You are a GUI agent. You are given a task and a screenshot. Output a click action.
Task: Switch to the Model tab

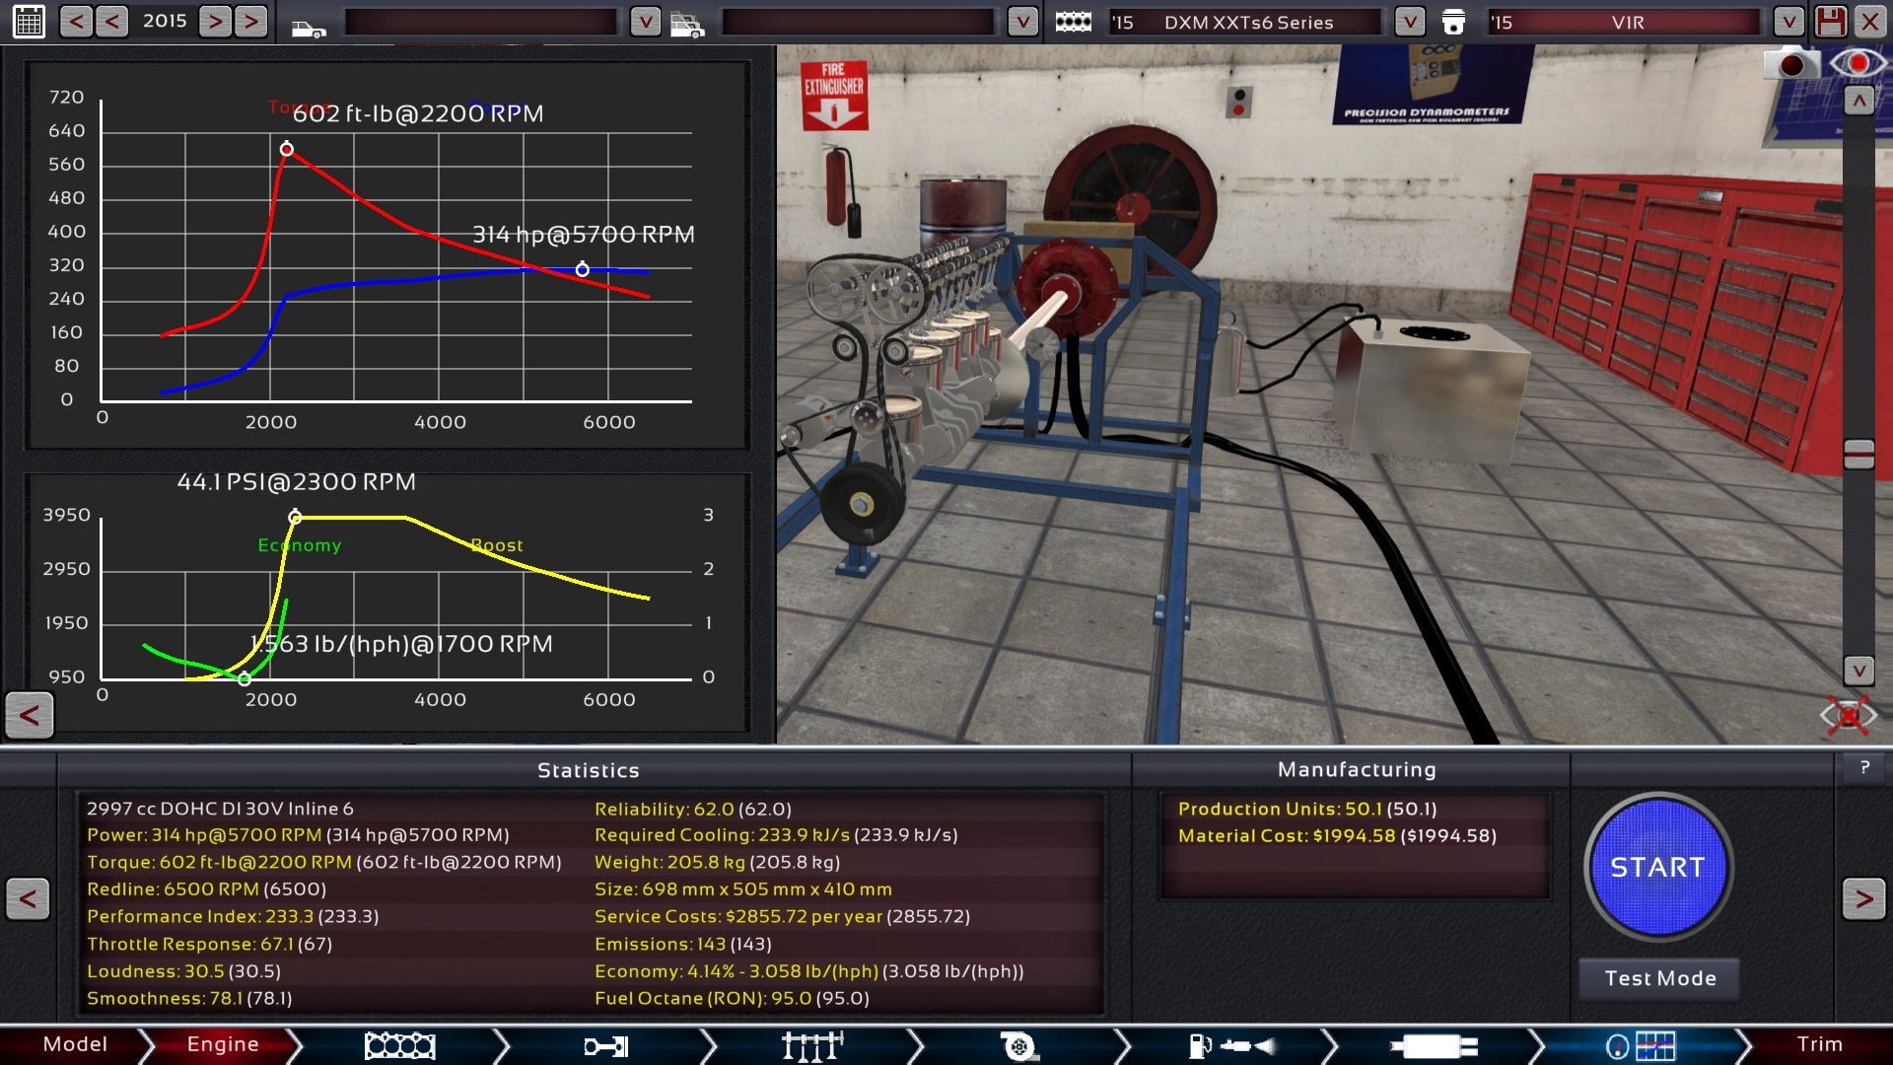pos(75,1044)
